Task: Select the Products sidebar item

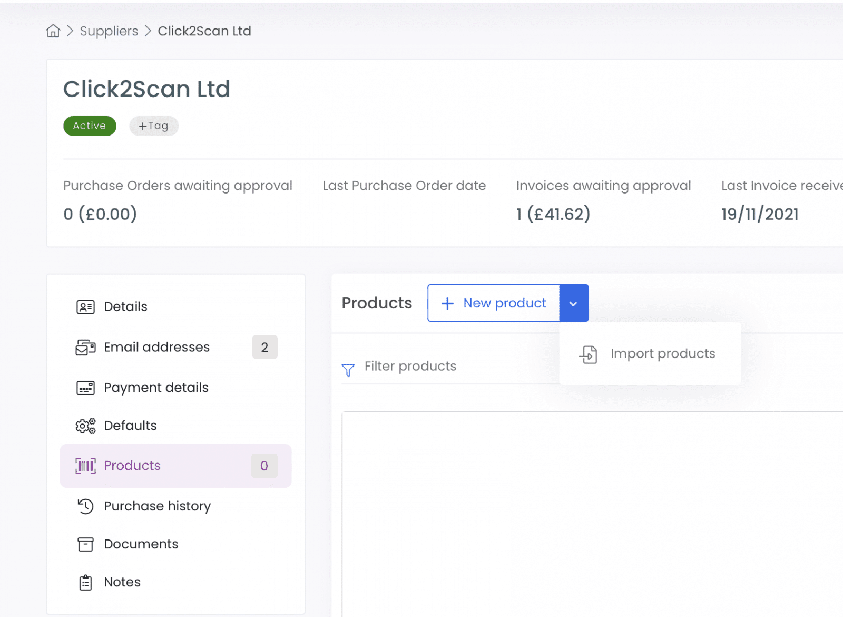Action: pyautogui.click(x=175, y=466)
